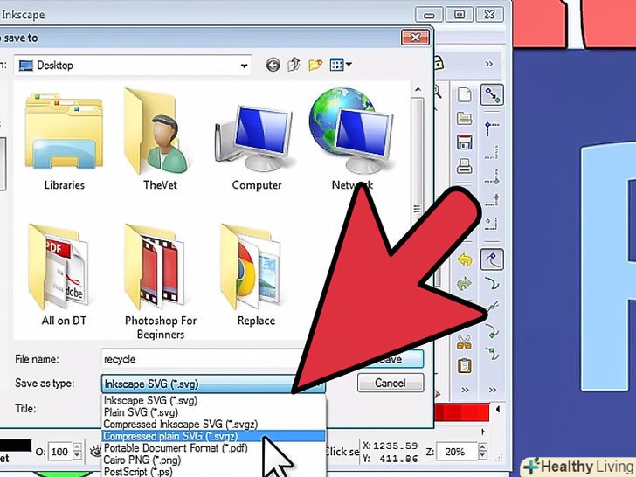Image resolution: width=636 pixels, height=477 pixels.
Task: Go up one folder level in dialog
Action: (x=294, y=65)
